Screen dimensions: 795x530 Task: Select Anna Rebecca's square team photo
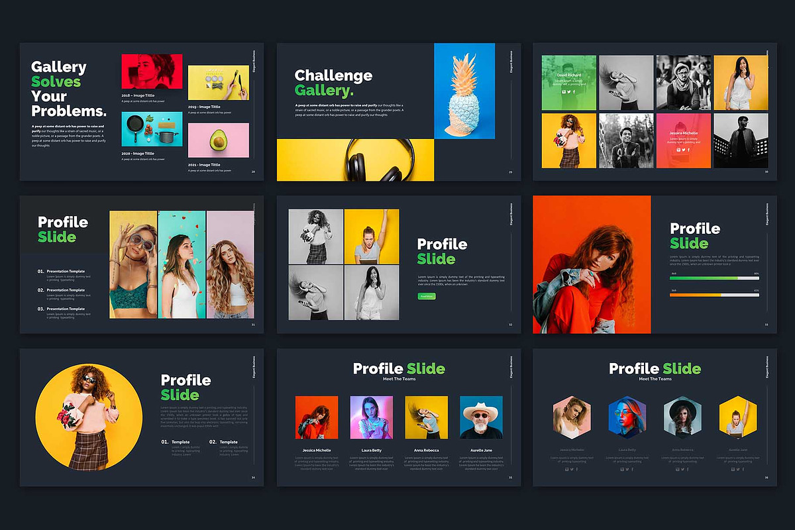(426, 417)
